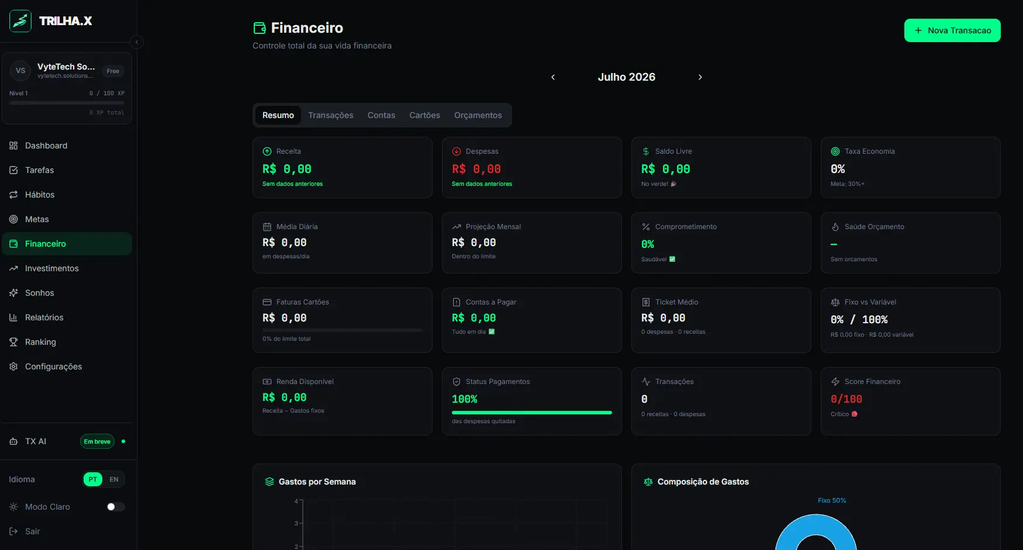Image resolution: width=1023 pixels, height=550 pixels.
Task: Click the Receita card arrow icon
Action: (x=267, y=151)
